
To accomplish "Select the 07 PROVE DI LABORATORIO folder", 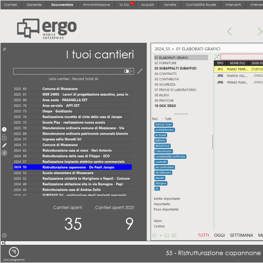I will 175,90.
